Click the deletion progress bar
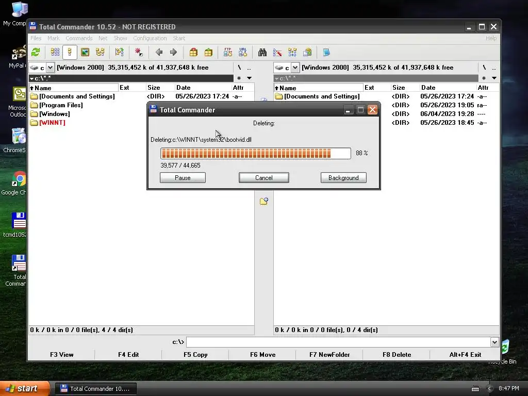The height and width of the screenshot is (396, 528). point(256,153)
